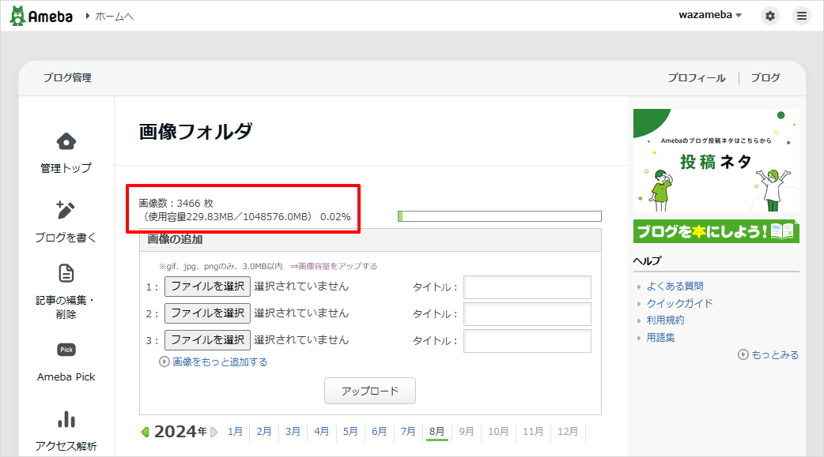Click the 2024年 year label
This screenshot has width=824, height=457.
coord(180,432)
